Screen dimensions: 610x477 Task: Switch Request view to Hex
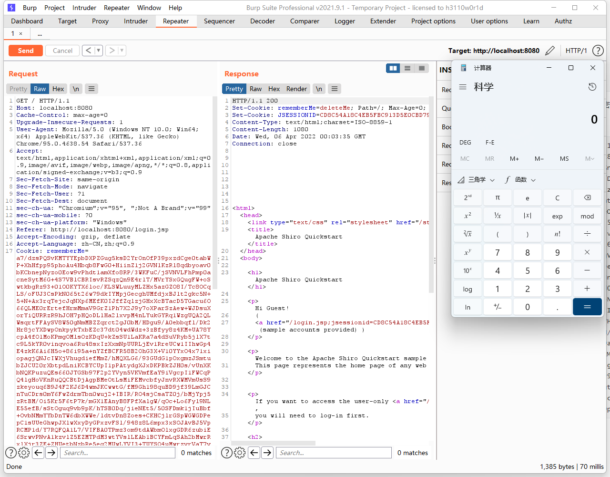(x=58, y=89)
